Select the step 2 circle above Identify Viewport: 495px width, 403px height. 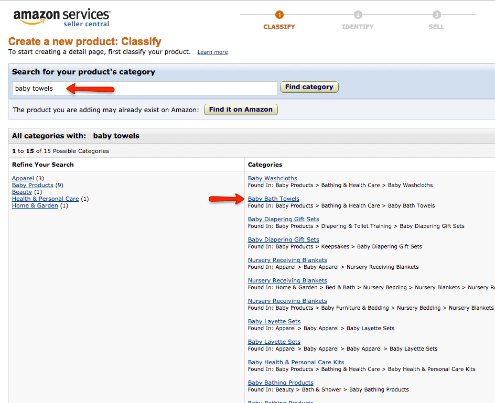pyautogui.click(x=358, y=15)
